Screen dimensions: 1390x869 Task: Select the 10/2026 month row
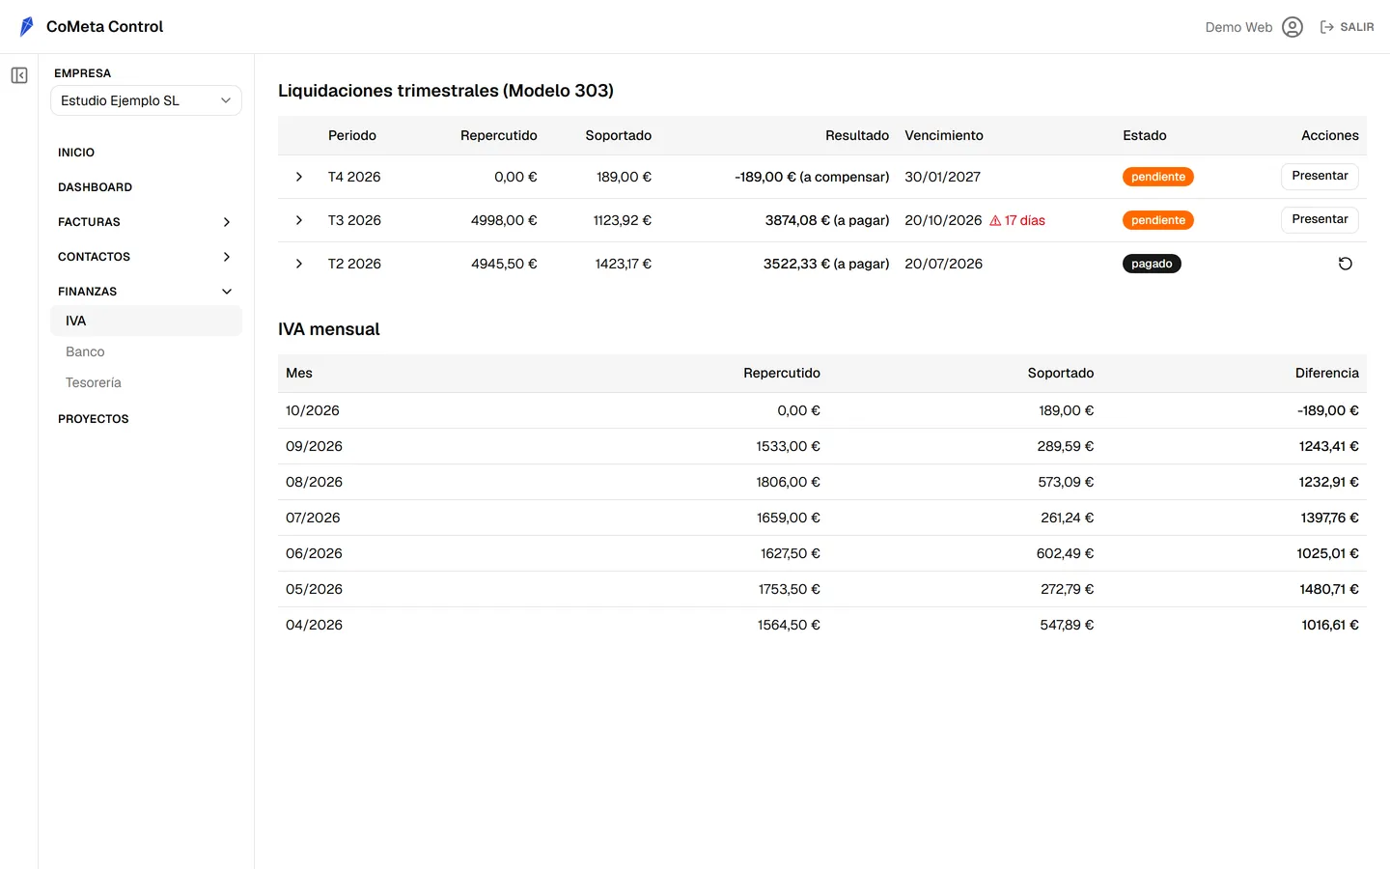822,410
